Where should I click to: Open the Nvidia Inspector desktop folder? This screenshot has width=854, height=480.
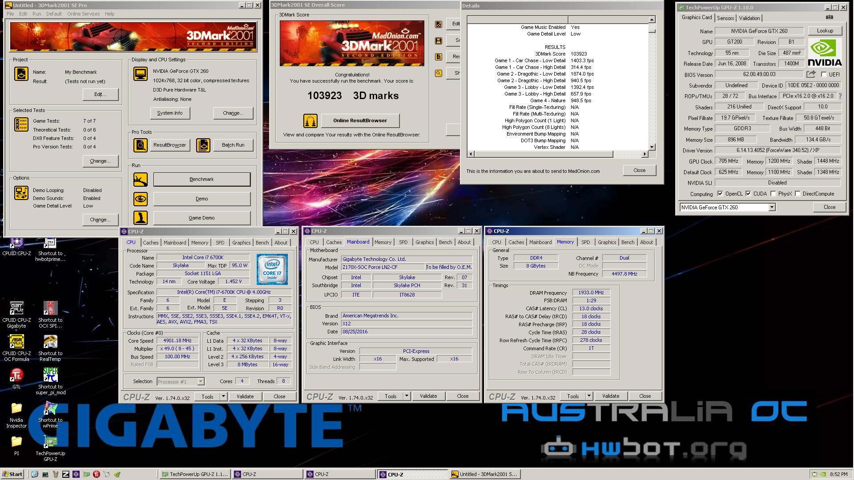[x=16, y=414]
